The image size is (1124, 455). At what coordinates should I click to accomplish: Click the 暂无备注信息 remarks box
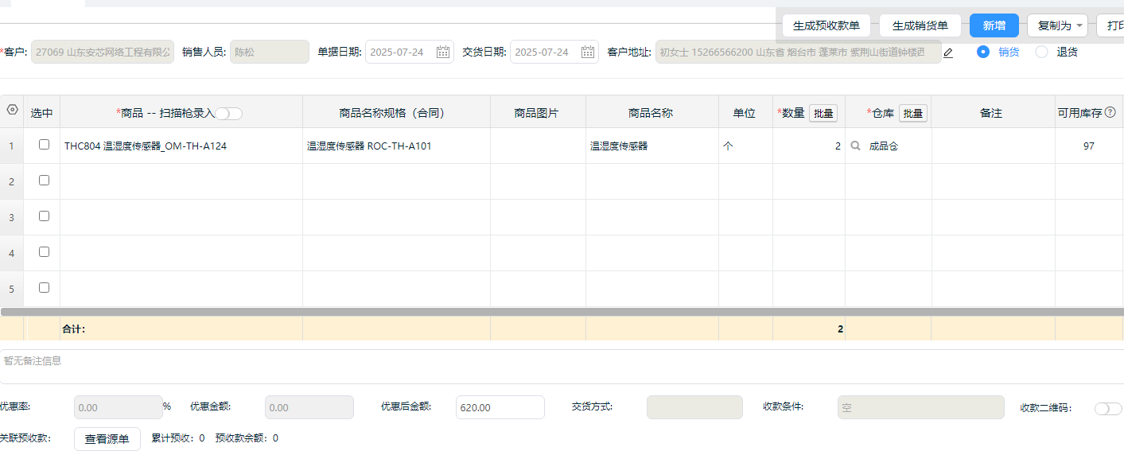coord(562,367)
